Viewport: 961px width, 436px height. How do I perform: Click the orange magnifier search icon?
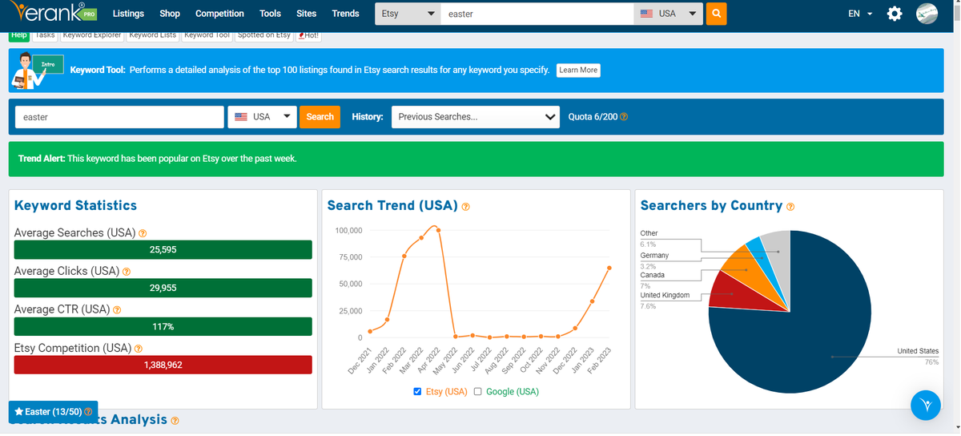(x=717, y=14)
